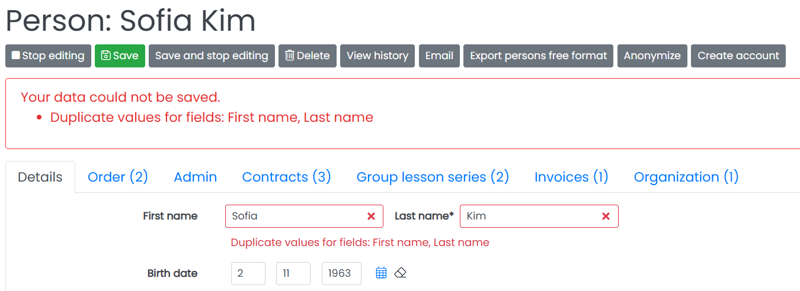The width and height of the screenshot is (800, 291).
Task: Click Create account button
Action: (738, 56)
